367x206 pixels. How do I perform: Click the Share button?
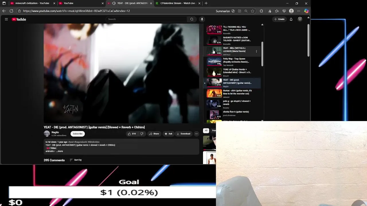pos(154,134)
